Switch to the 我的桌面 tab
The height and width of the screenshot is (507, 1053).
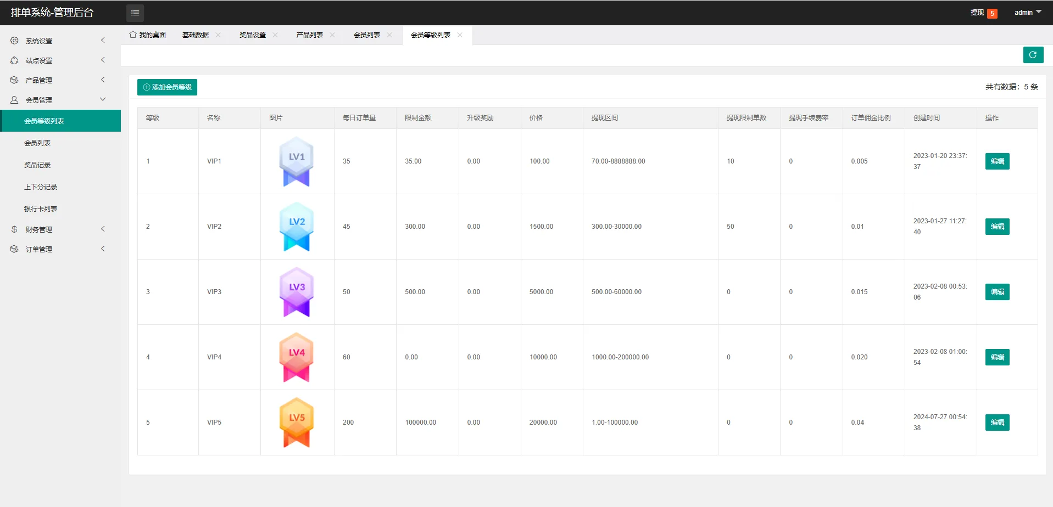pos(148,35)
